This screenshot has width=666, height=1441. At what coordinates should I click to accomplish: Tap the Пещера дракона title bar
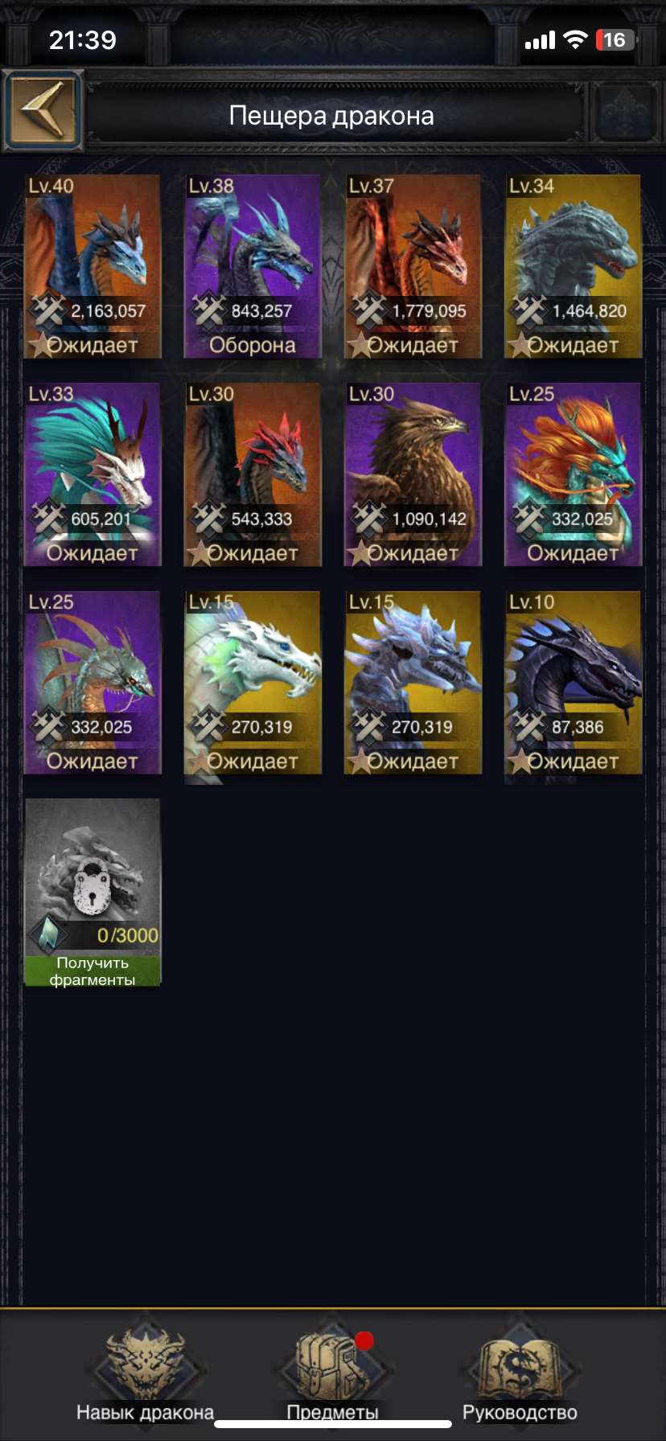click(332, 116)
